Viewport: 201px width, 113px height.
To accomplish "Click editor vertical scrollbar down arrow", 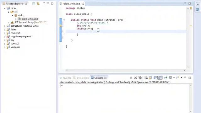I will tap(188, 67).
